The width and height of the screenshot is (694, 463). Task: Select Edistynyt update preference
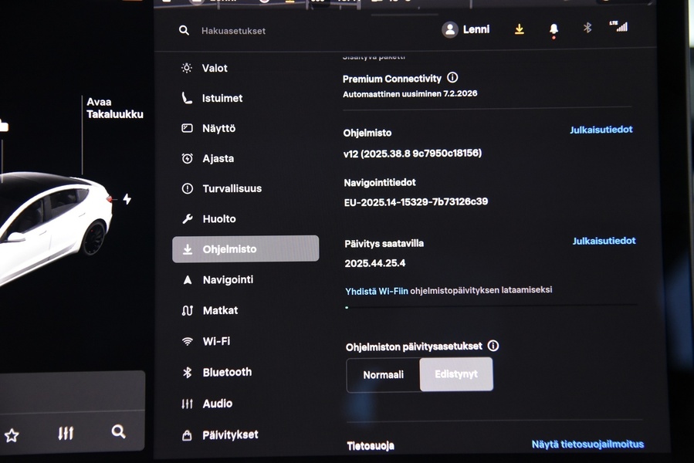[456, 374]
